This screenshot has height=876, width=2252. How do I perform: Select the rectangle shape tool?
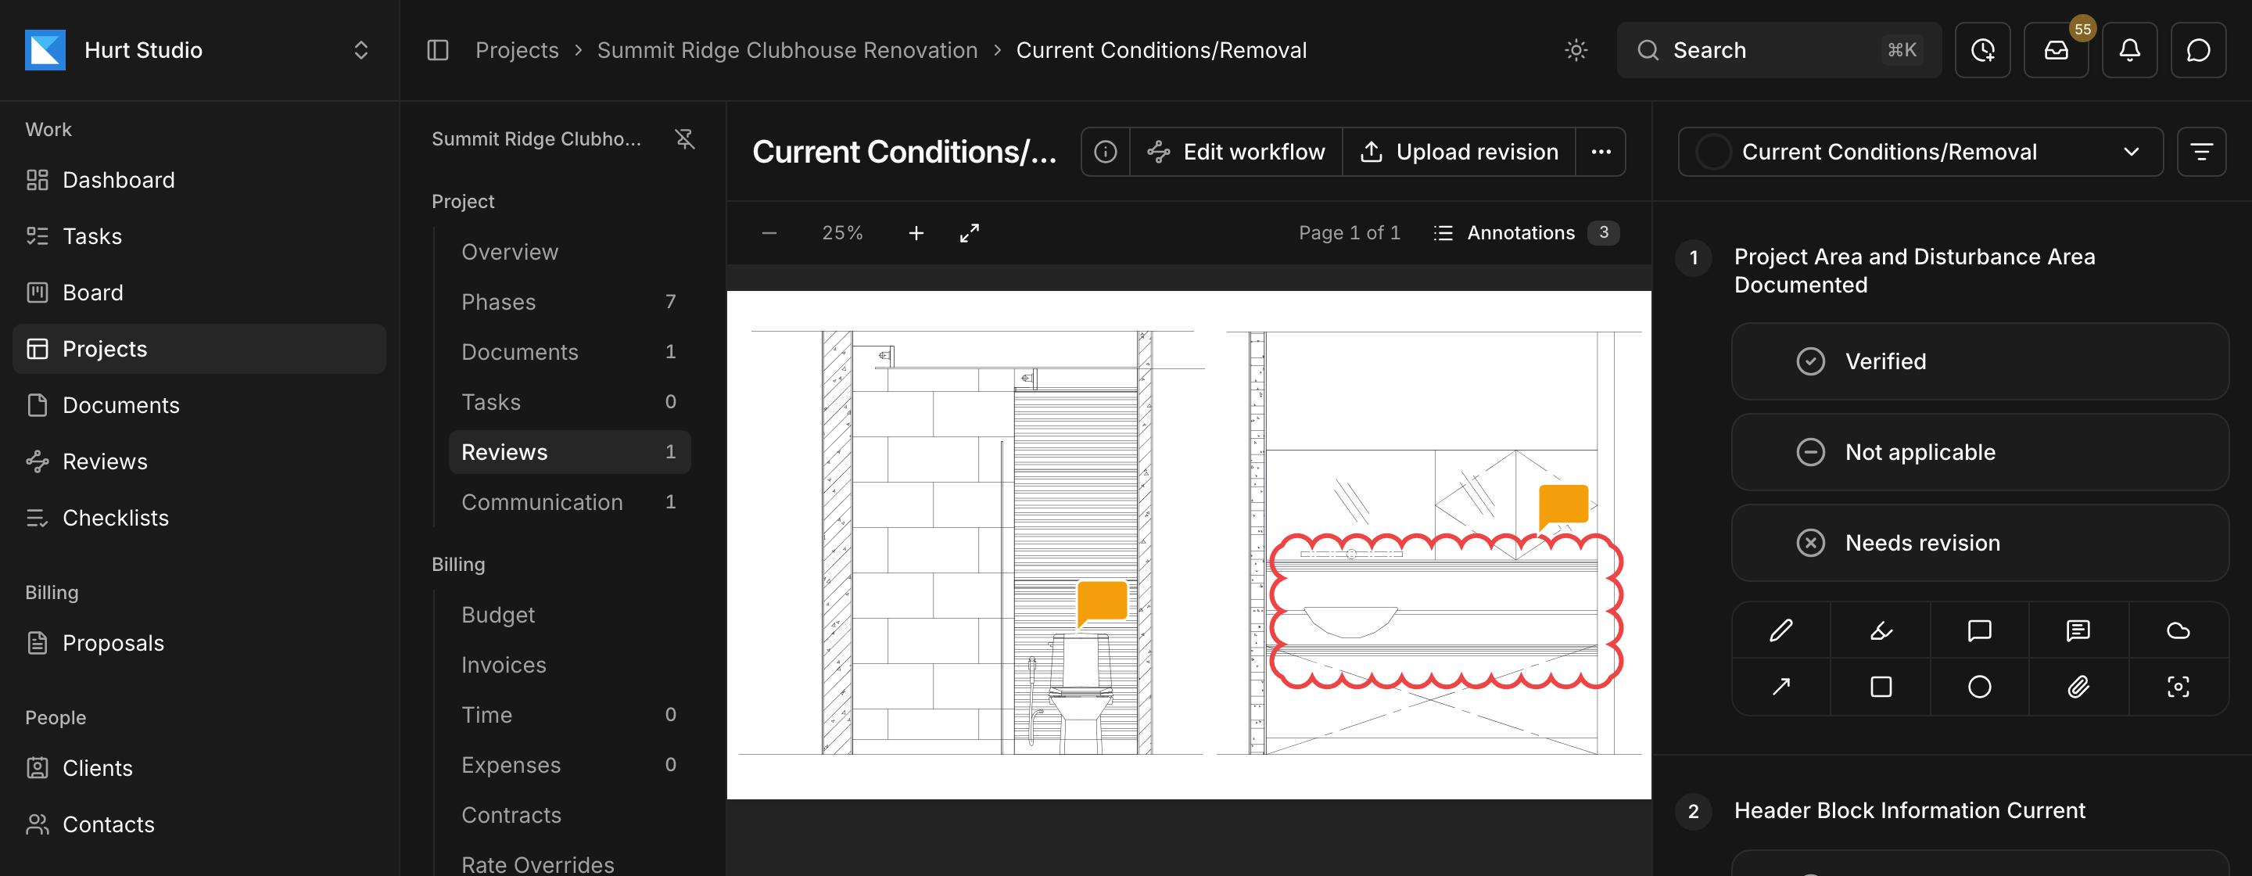pyautogui.click(x=1881, y=686)
